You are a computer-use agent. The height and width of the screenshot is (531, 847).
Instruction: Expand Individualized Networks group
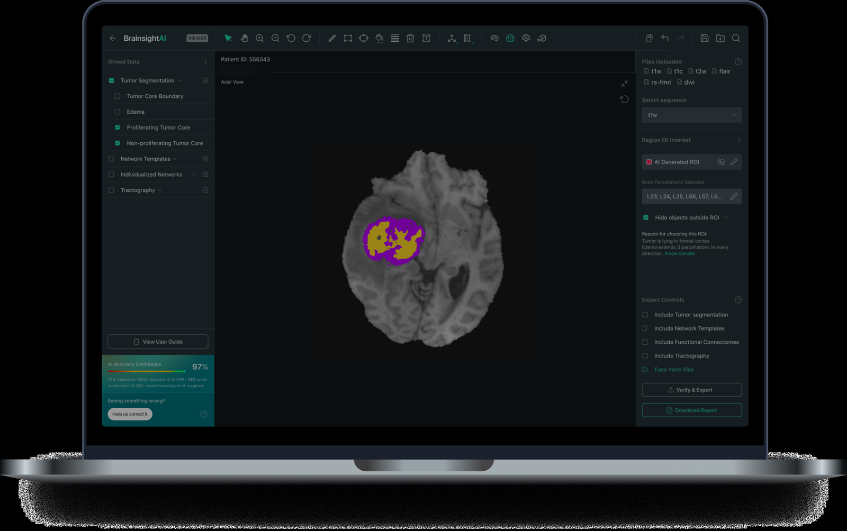coord(193,175)
